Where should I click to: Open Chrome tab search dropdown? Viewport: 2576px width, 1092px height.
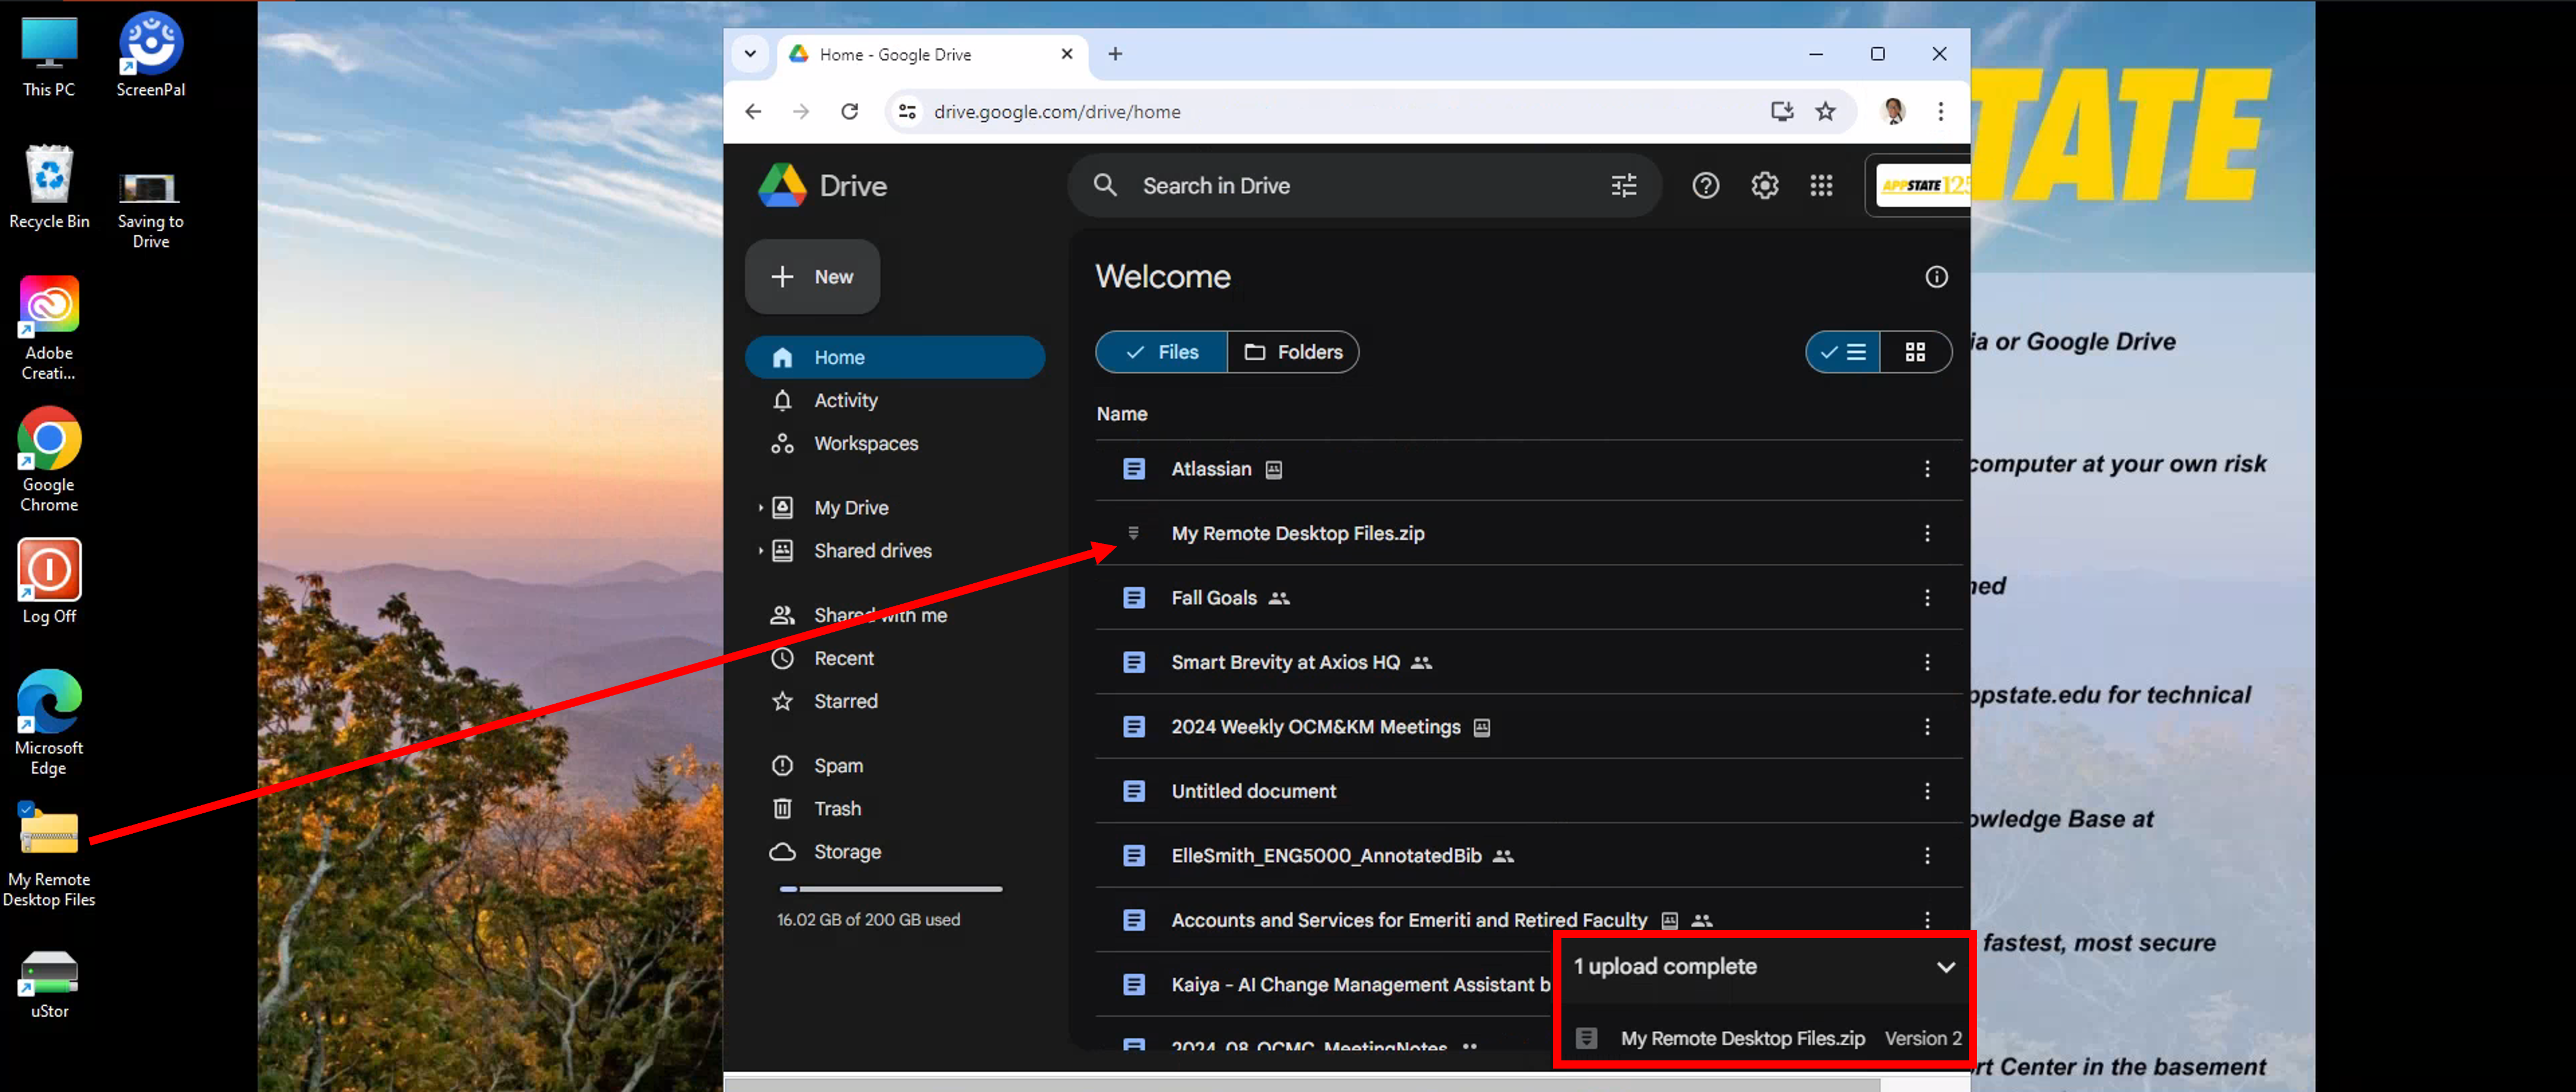(750, 54)
